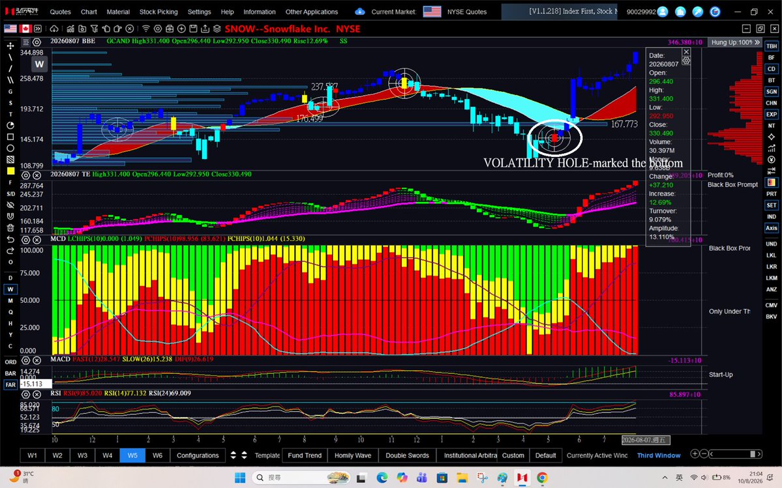
Task: Select the BAR chart mode
Action: pyautogui.click(x=10, y=373)
